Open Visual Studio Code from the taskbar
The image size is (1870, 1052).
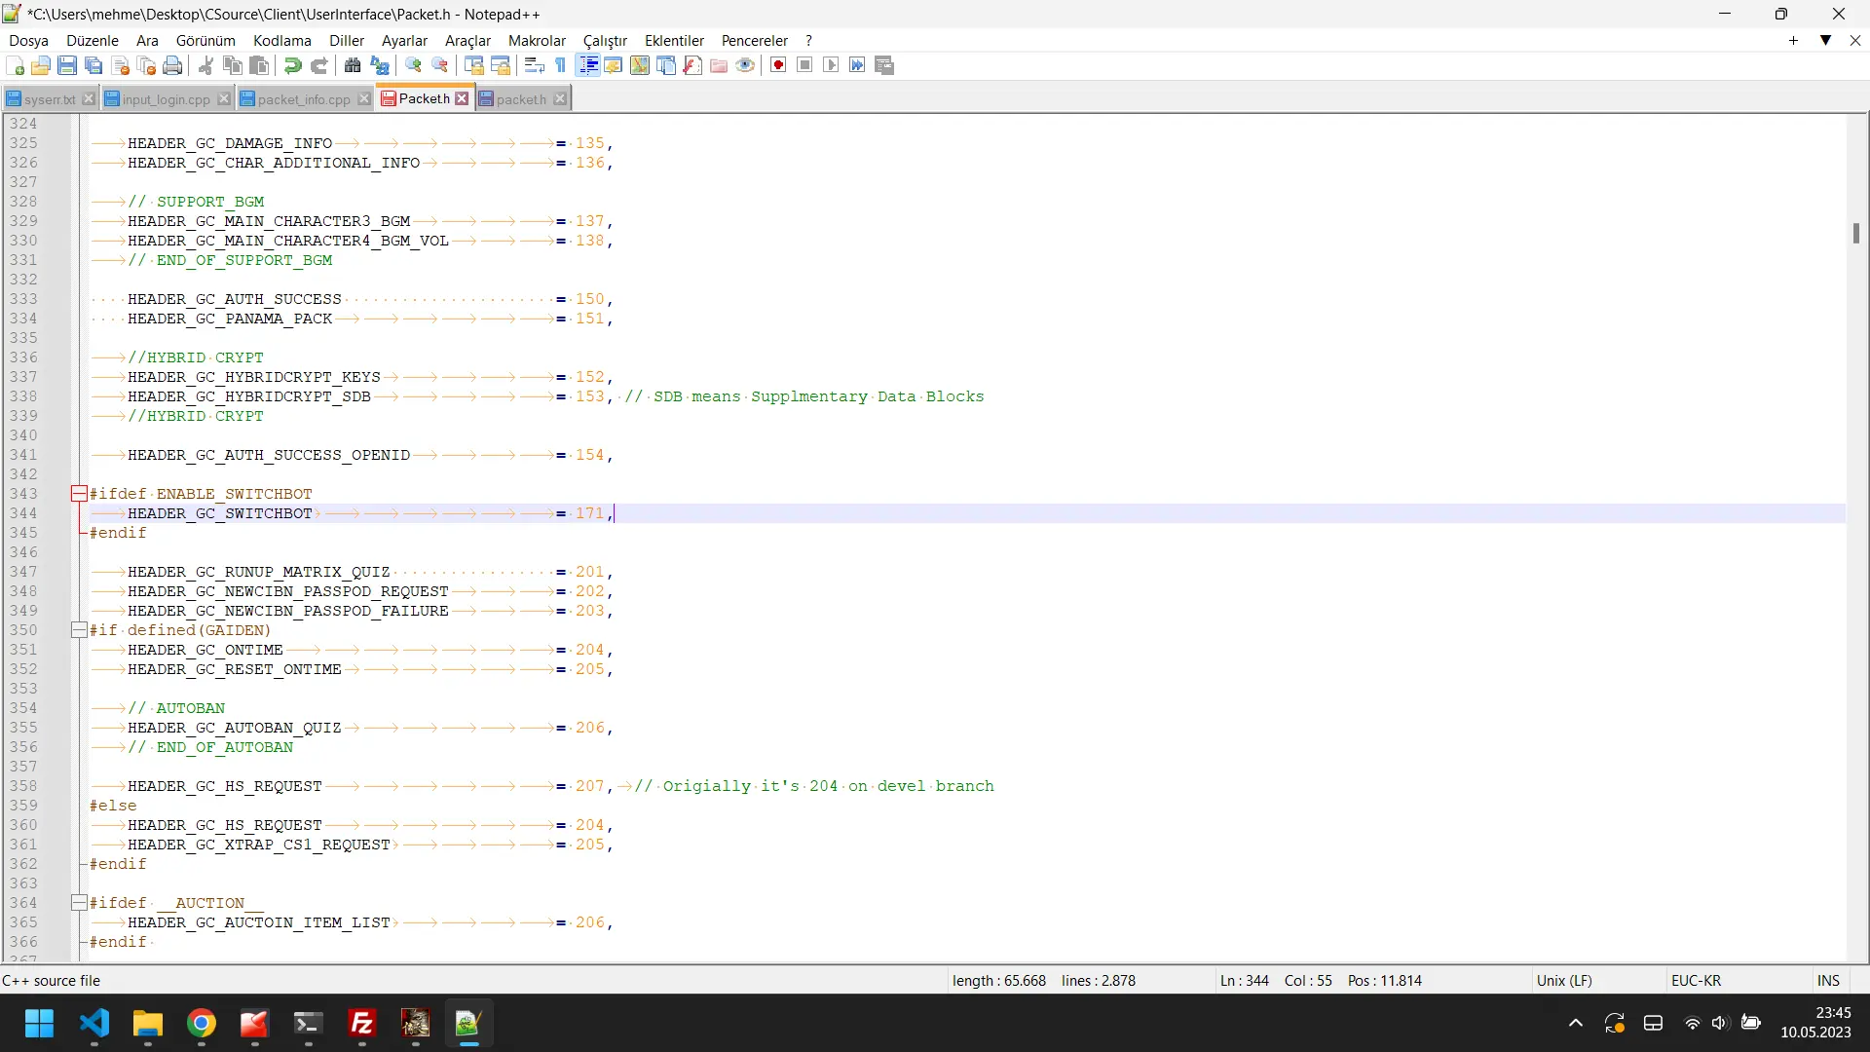(94, 1024)
